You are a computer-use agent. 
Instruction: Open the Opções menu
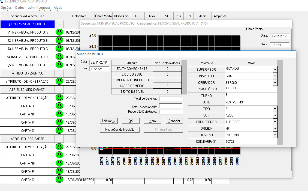(6, 8)
